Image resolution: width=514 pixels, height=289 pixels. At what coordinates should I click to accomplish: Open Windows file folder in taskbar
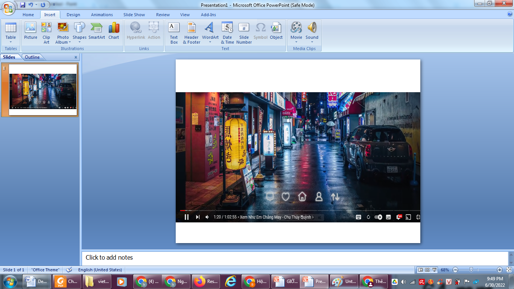click(97, 281)
